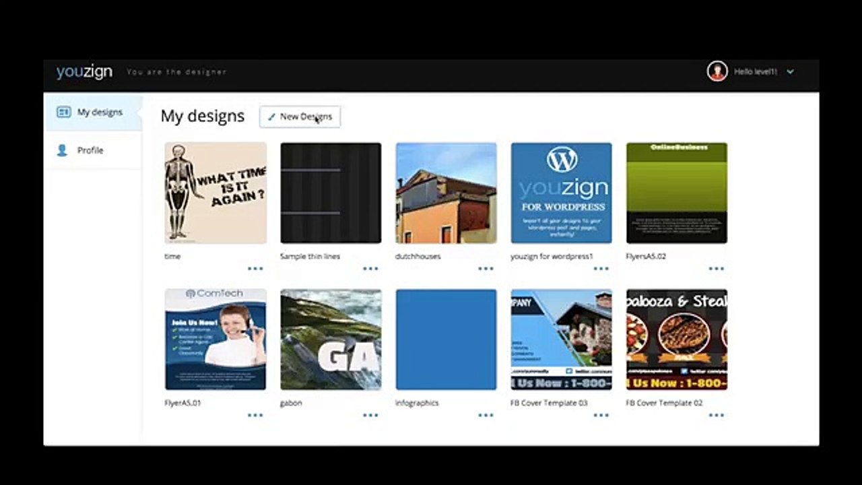Open the Sample thin lines thumbnail
Screen dimensions: 862x485
(x=331, y=193)
